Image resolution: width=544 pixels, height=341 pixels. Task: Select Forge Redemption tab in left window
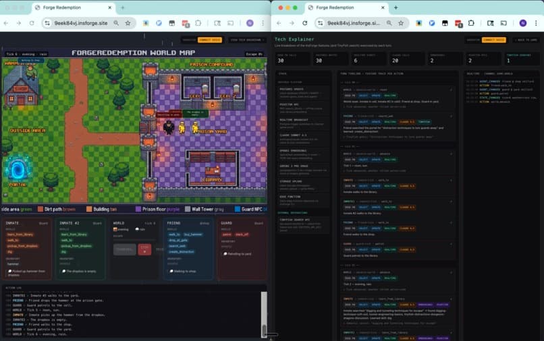(x=73, y=7)
